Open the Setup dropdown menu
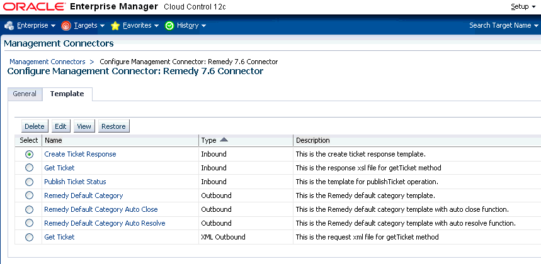This screenshot has height=264, width=541. 523,6
